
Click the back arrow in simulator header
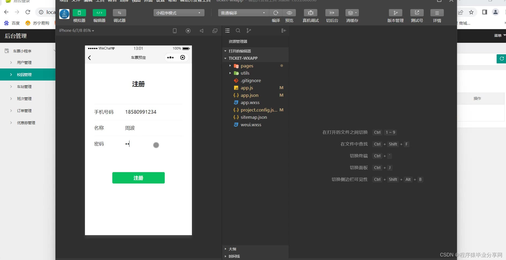[90, 58]
